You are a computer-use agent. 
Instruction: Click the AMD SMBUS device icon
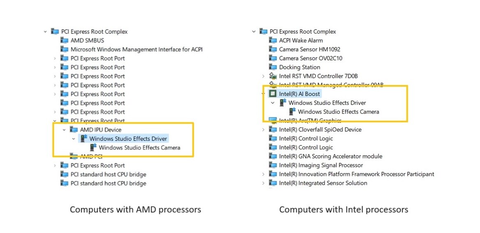click(64, 40)
